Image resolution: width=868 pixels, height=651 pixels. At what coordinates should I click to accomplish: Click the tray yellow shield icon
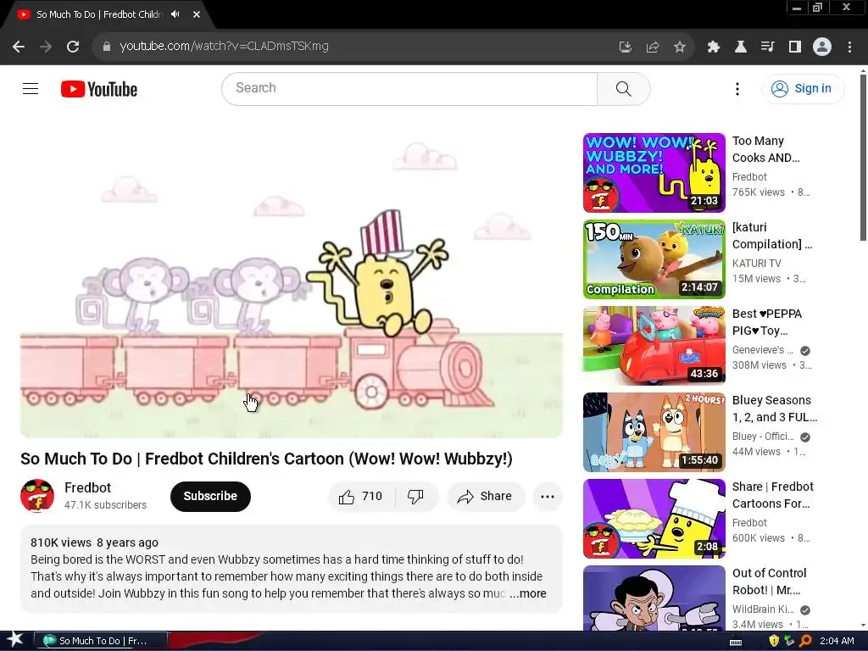(x=774, y=641)
